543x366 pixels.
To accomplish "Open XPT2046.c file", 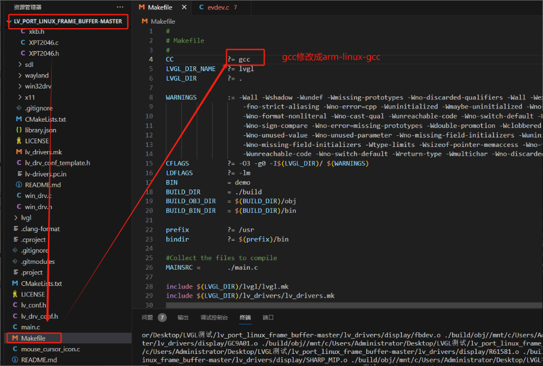I will [44, 42].
